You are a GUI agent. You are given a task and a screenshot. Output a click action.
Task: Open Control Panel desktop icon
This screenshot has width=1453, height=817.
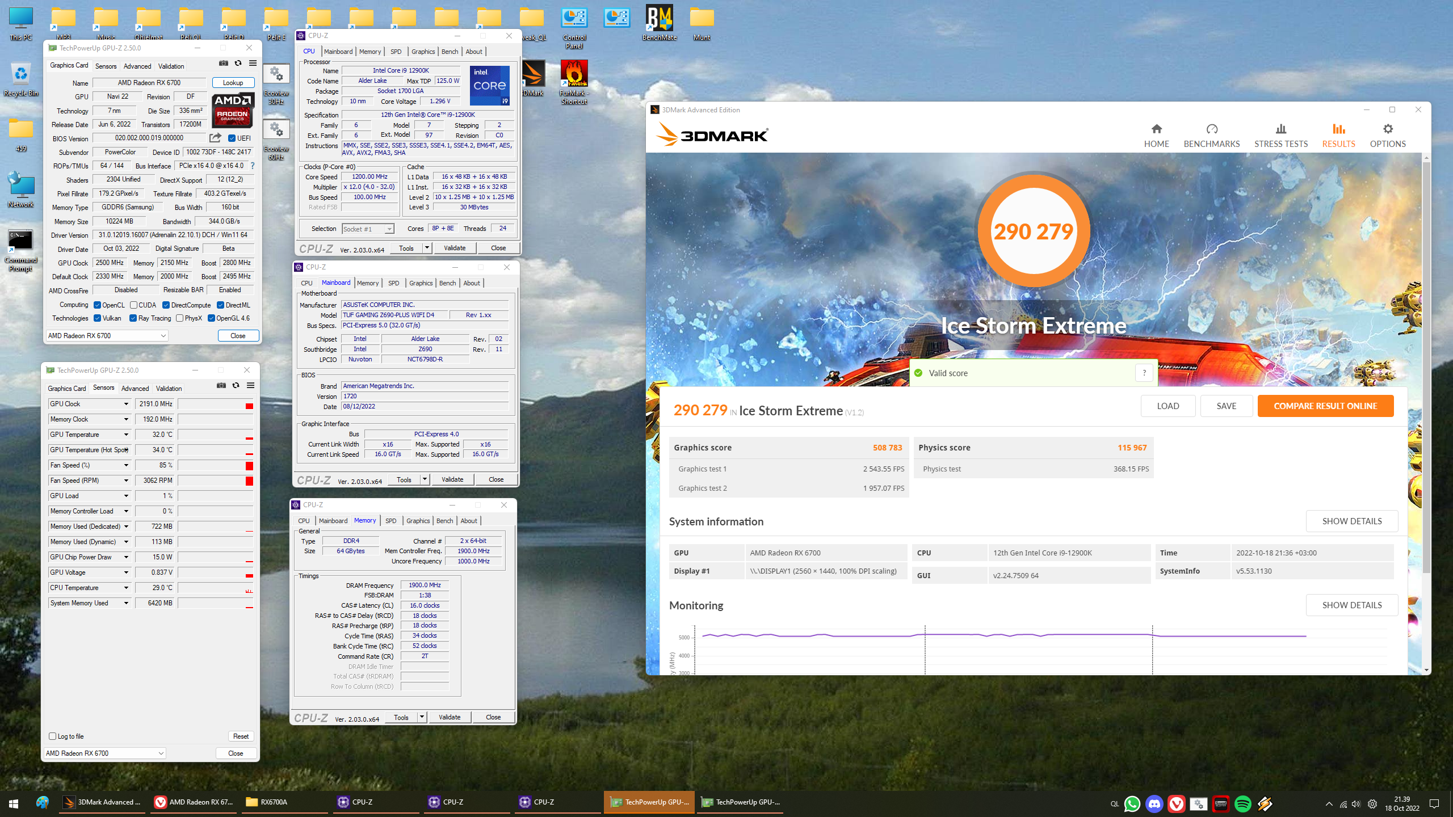574,28
